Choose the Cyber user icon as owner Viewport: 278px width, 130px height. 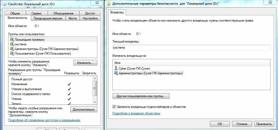116,68
